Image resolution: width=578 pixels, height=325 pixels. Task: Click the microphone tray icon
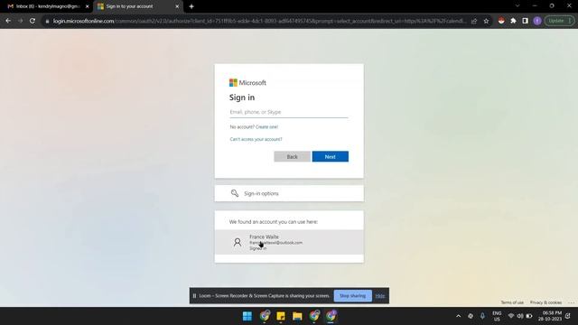tap(482, 316)
